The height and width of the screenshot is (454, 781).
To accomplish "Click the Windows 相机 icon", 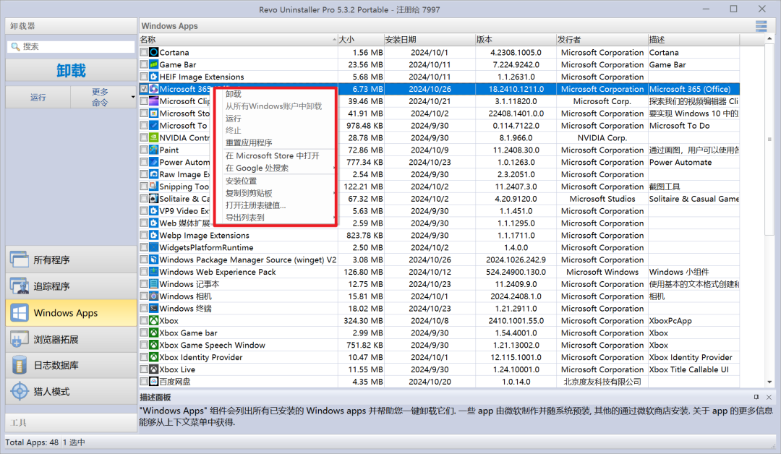I will [x=154, y=296].
